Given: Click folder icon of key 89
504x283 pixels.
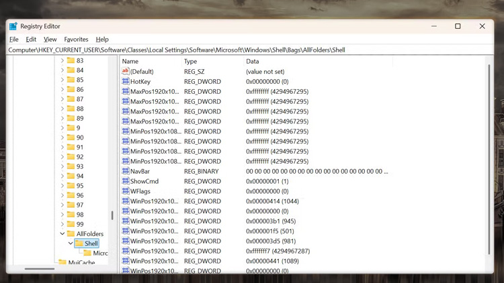Looking at the screenshot, I should click(71, 118).
